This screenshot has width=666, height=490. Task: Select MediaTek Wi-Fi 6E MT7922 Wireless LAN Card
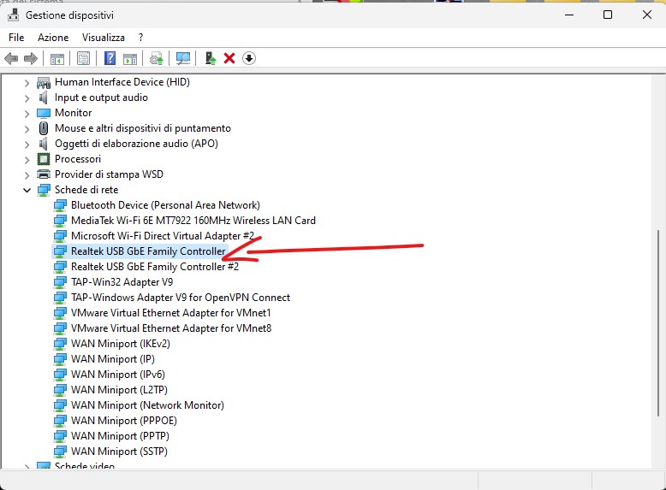pos(193,221)
